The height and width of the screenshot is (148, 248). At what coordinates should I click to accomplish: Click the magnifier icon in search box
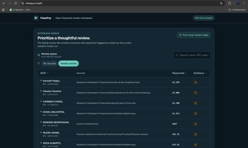(x=177, y=55)
